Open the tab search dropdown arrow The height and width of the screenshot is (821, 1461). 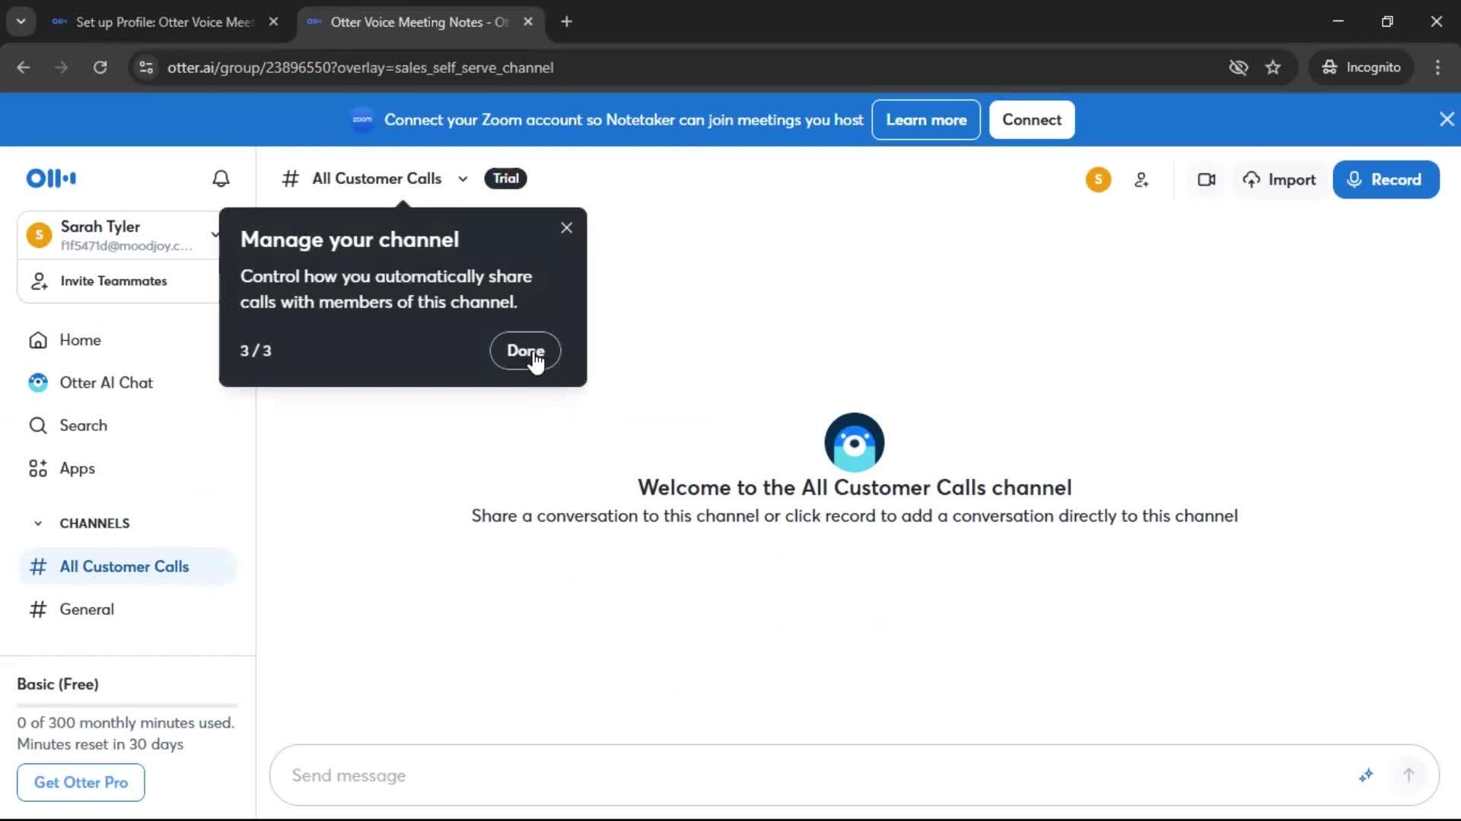(21, 22)
